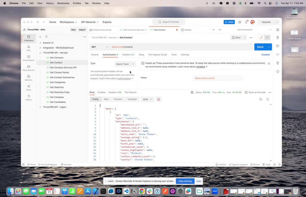This screenshot has width=306, height=197.
Task: Open the No Environment selector dropdown
Action: pos(254,30)
